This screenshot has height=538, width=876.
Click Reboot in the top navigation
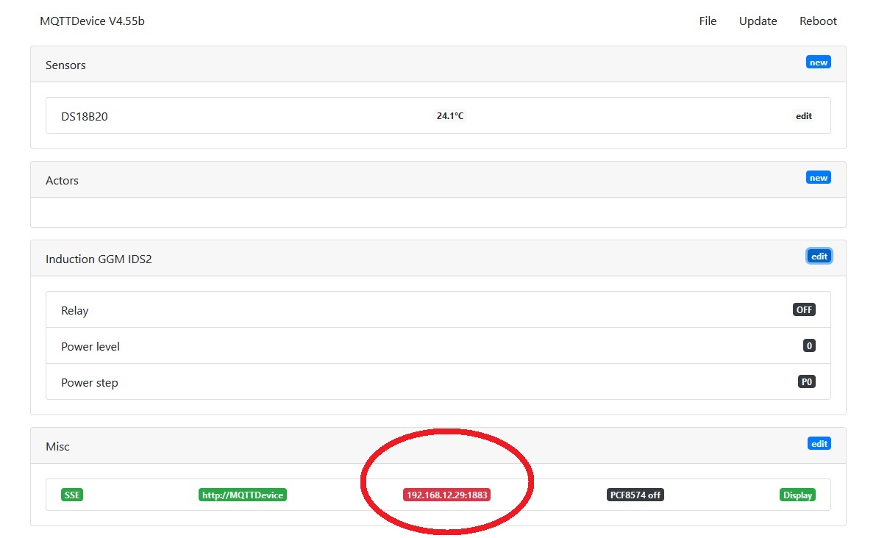[818, 21]
